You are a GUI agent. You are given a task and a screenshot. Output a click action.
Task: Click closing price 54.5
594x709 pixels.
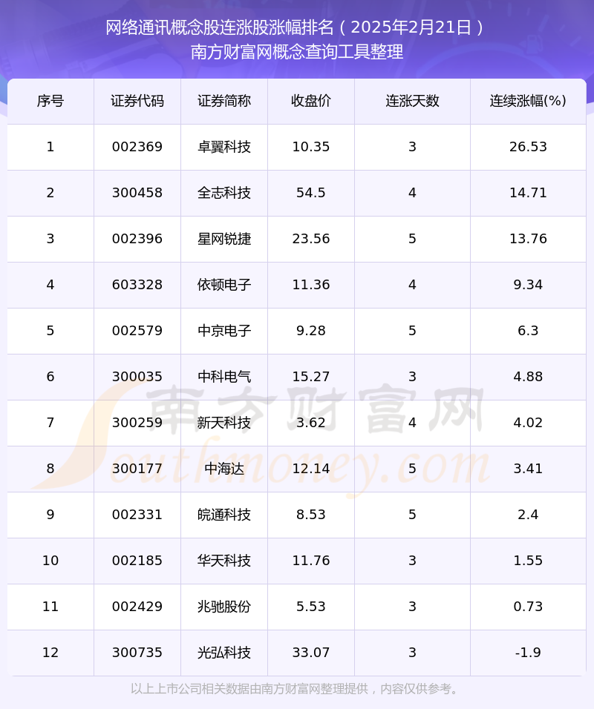[x=311, y=193]
